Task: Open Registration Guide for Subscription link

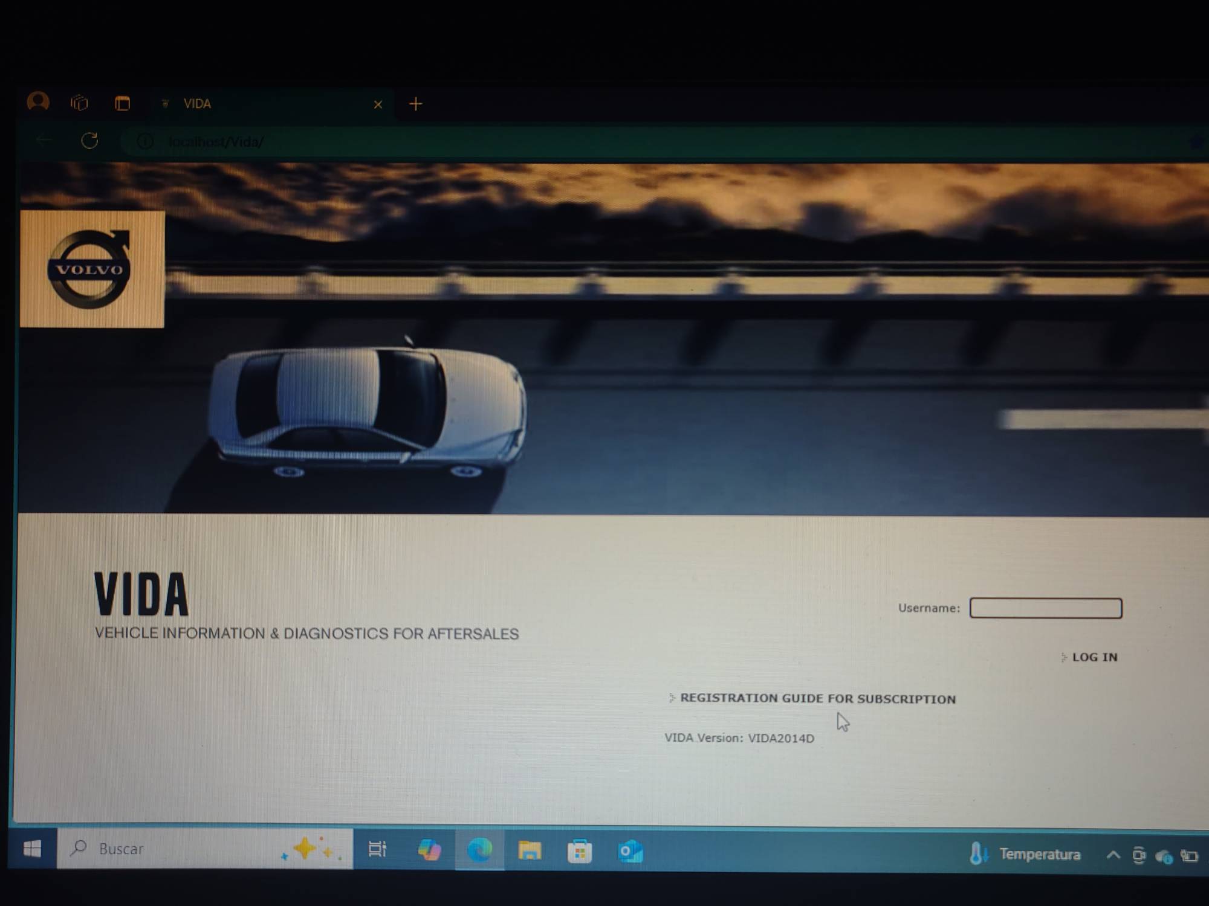Action: tap(817, 699)
